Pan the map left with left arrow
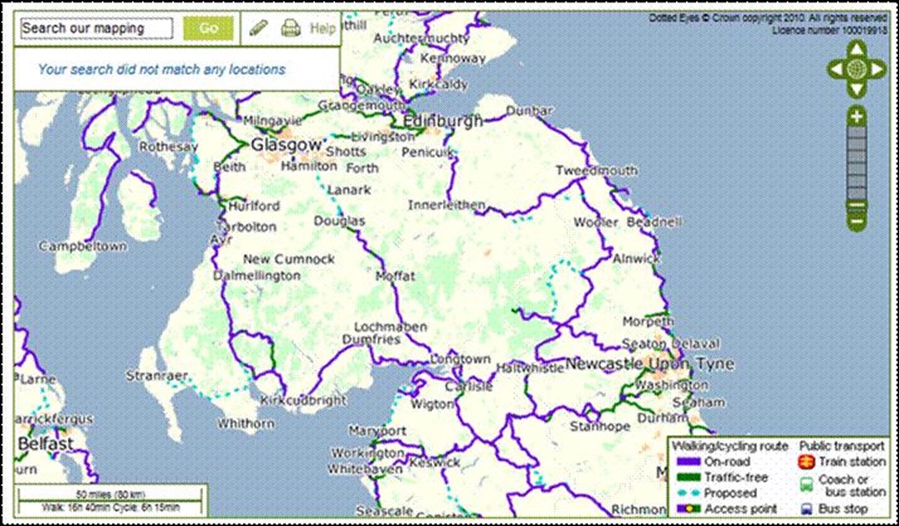Screen dimensions: 899x526 click(x=836, y=70)
